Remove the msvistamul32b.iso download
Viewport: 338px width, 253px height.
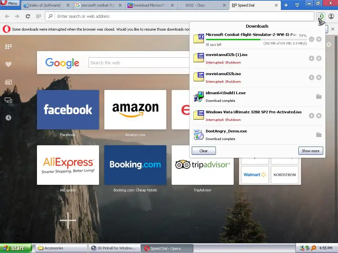(x=319, y=77)
